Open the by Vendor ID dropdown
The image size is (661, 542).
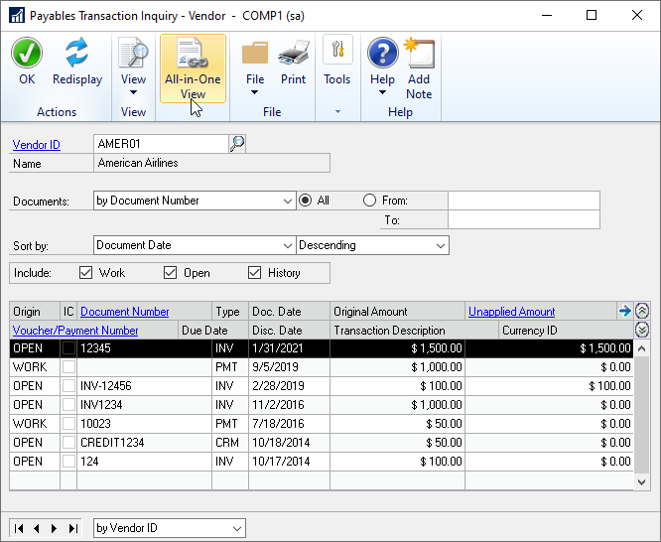(170, 528)
